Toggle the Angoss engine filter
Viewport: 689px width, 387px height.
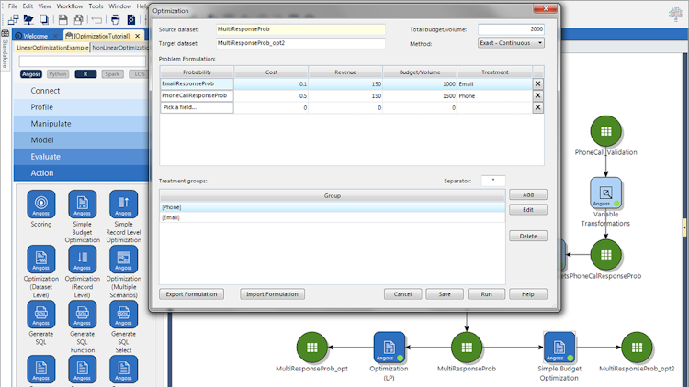click(31, 74)
